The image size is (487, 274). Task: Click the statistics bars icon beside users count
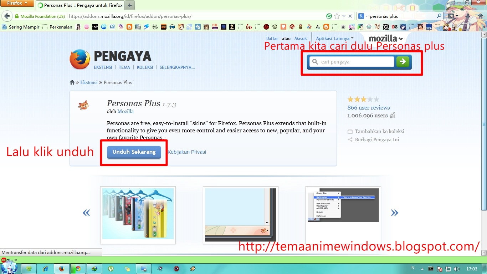392,115
